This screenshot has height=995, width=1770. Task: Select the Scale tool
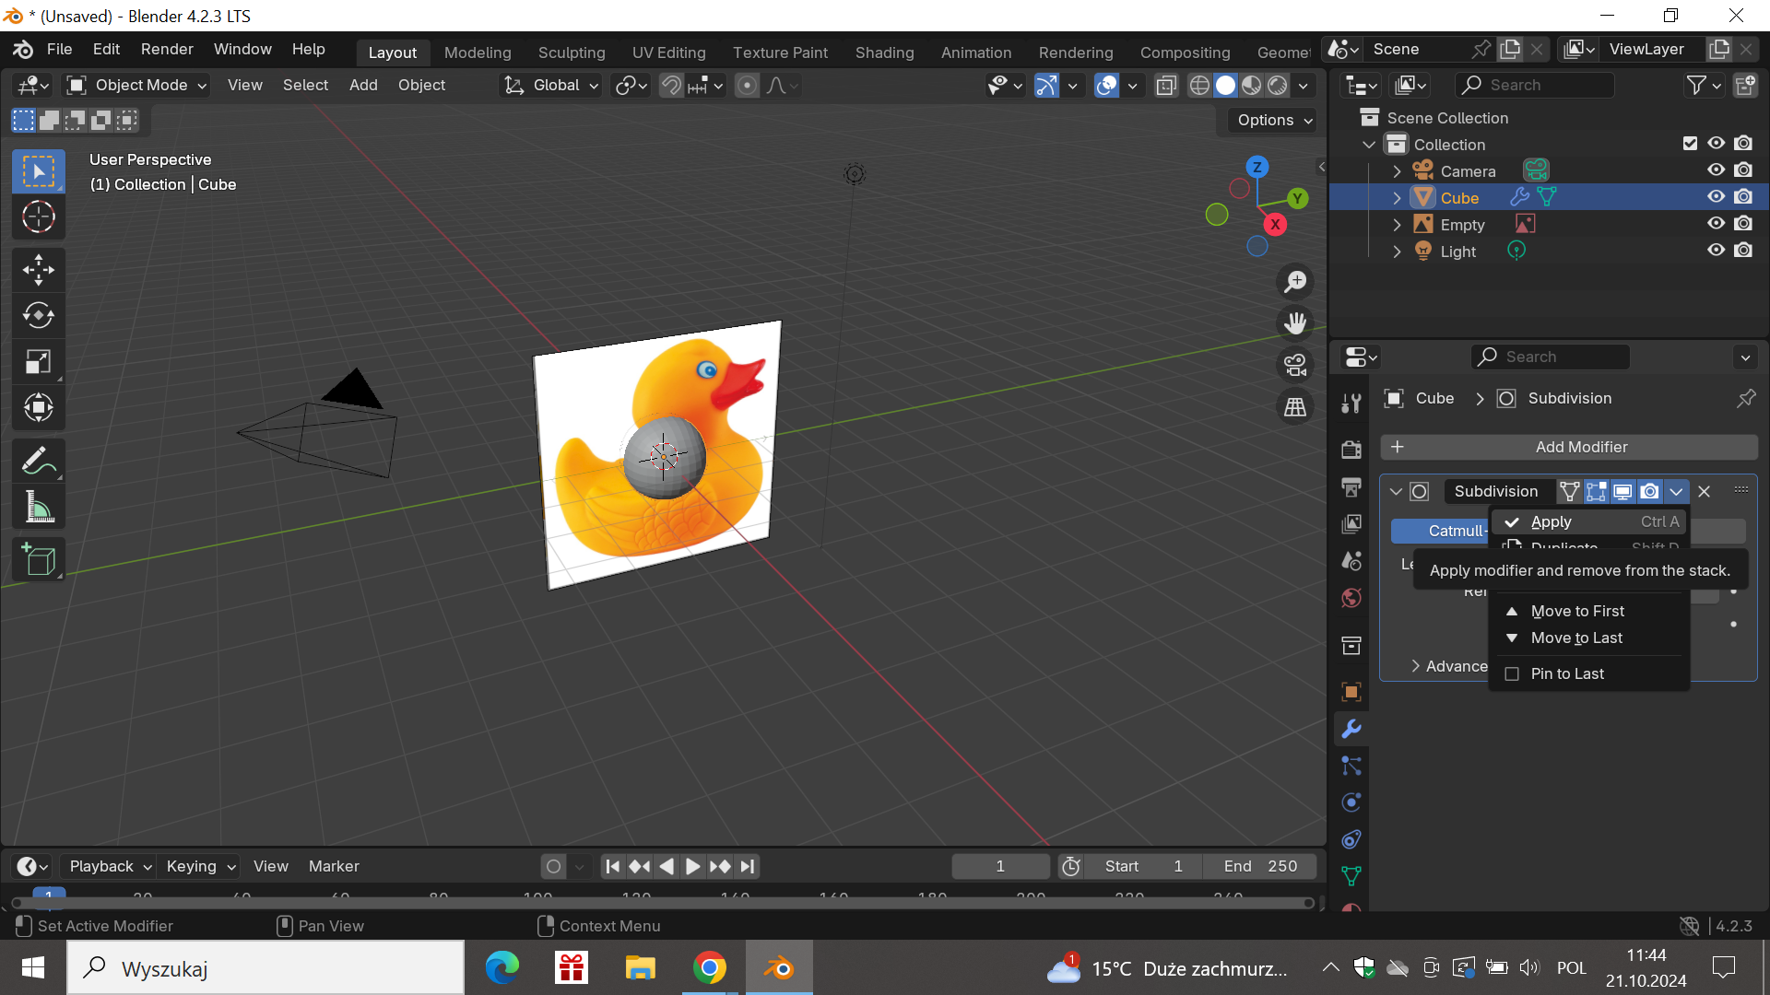[39, 362]
